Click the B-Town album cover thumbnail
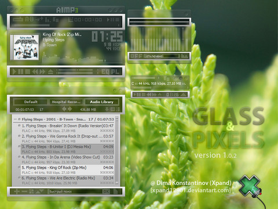 [x=26, y=47]
